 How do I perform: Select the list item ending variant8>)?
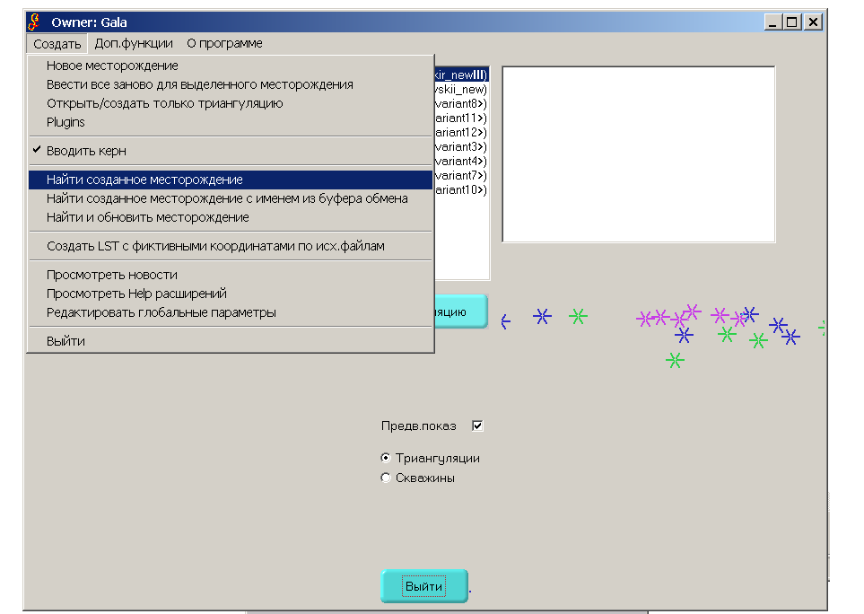click(x=461, y=103)
